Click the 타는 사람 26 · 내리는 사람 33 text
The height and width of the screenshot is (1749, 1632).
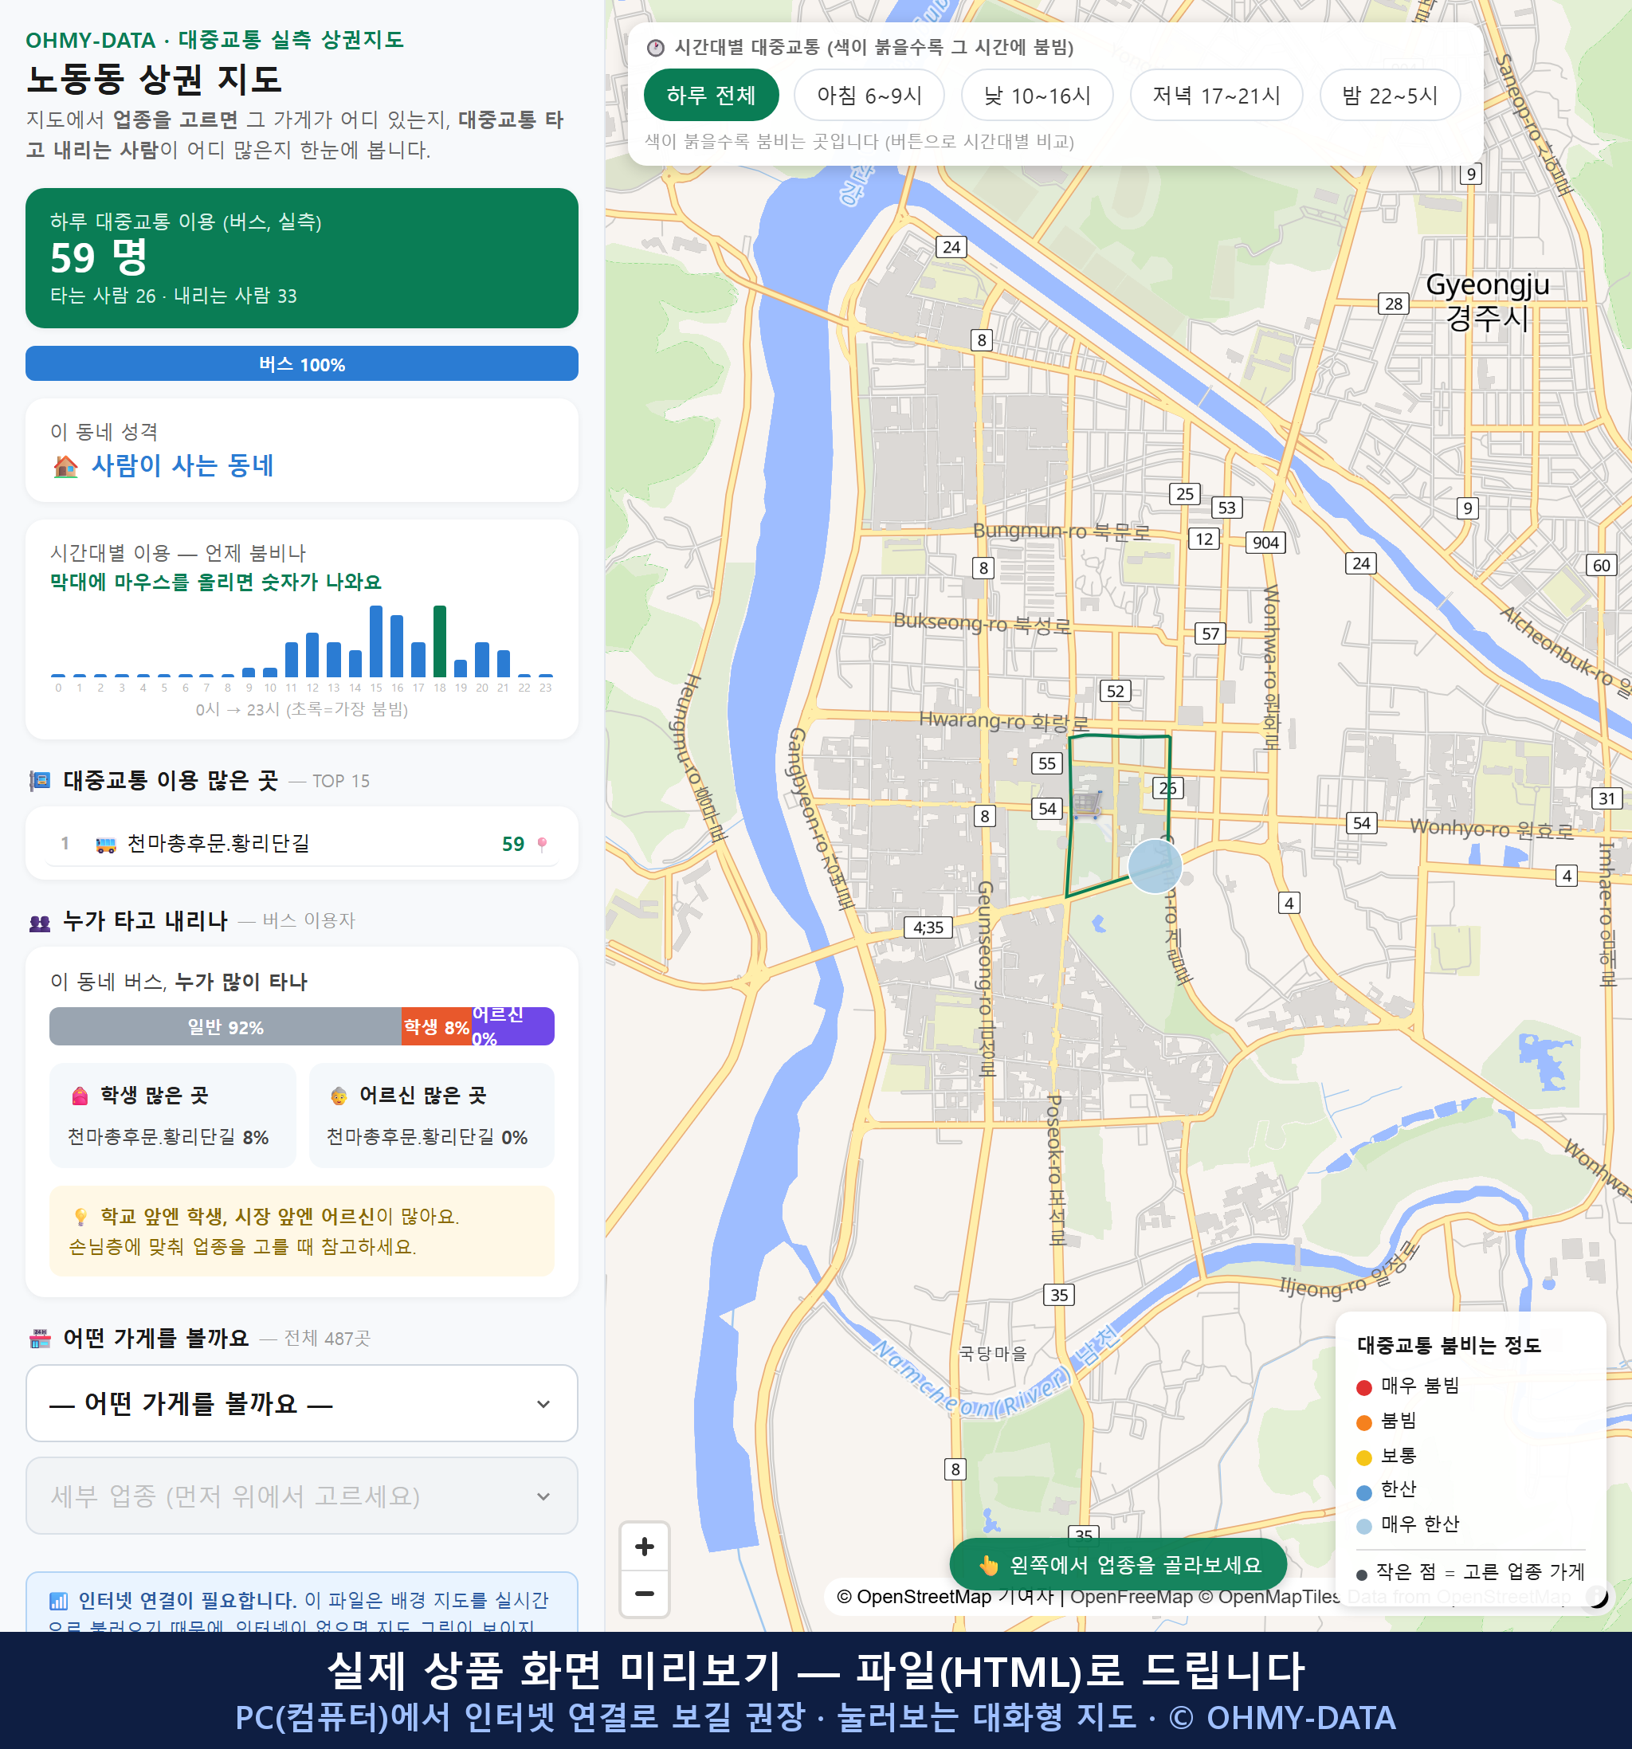click(173, 296)
